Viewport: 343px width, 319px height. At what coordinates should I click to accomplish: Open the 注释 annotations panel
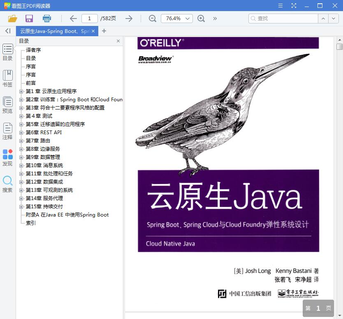coord(8,131)
